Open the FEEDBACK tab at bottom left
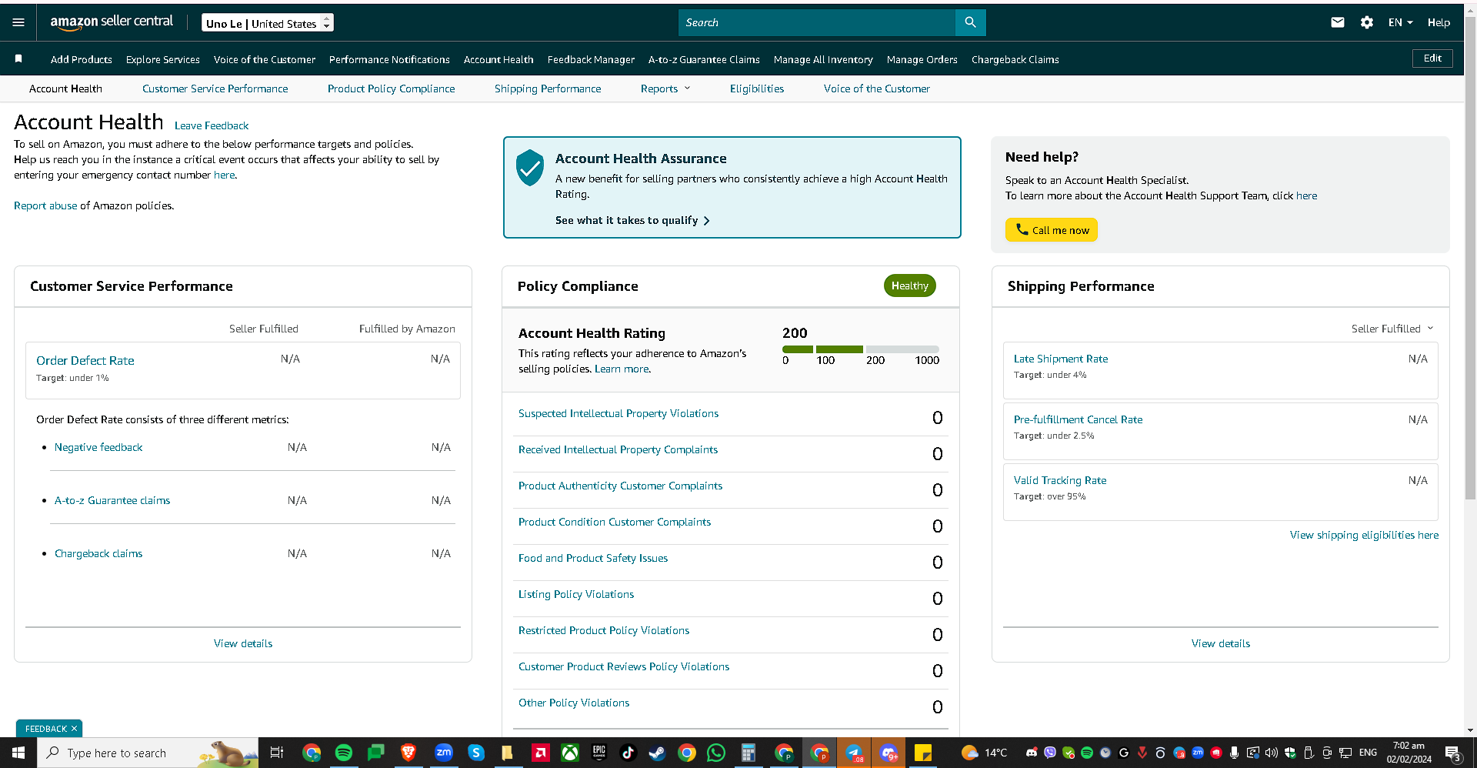This screenshot has width=1477, height=768. point(45,729)
